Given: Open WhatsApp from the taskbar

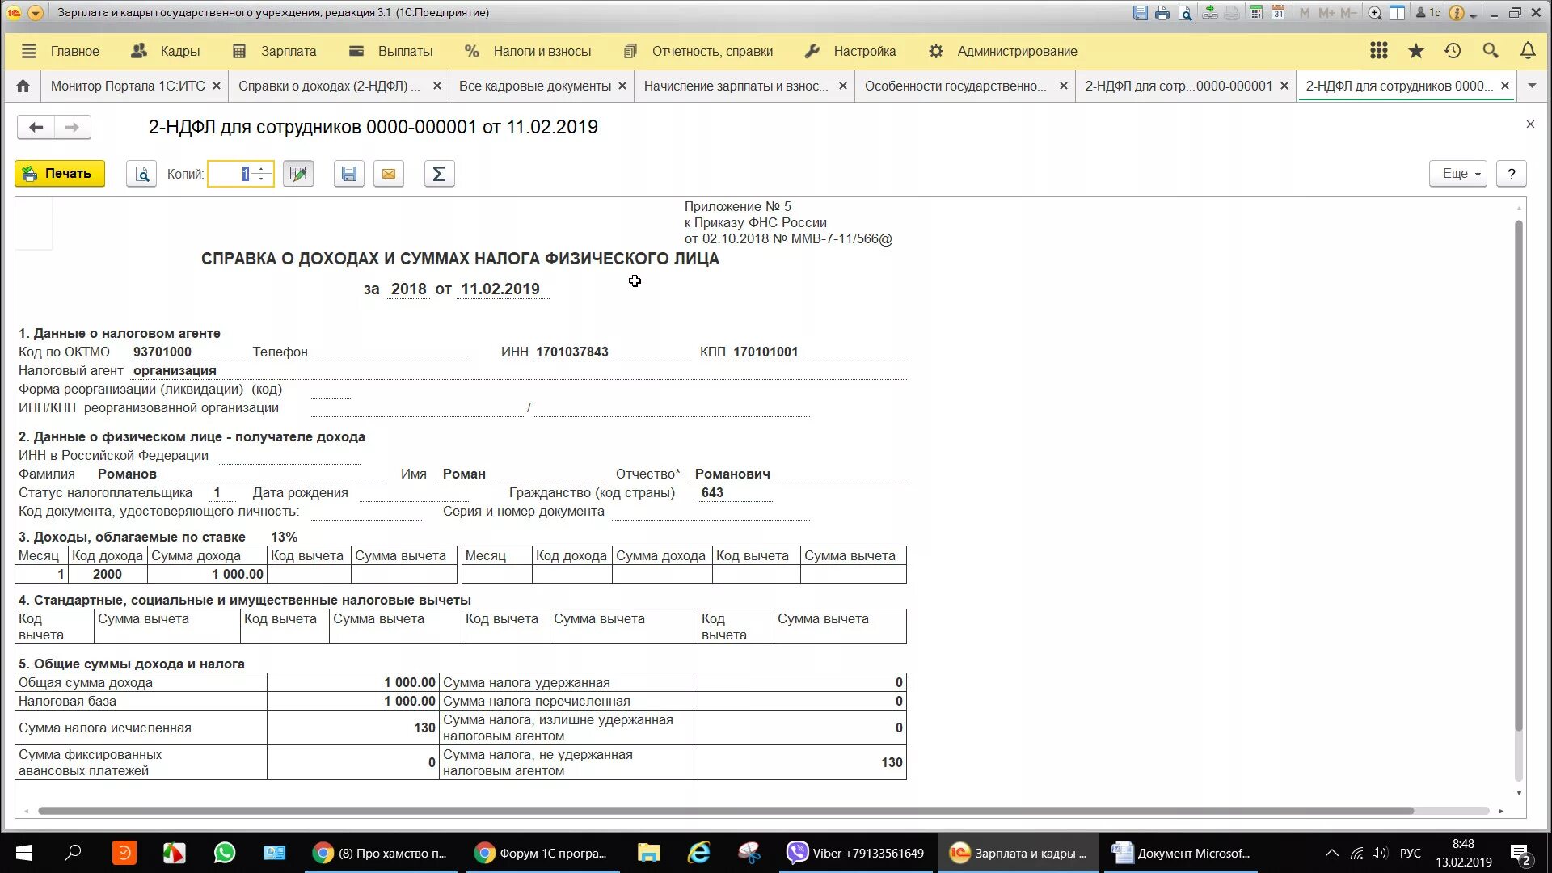Looking at the screenshot, I should pos(225,853).
